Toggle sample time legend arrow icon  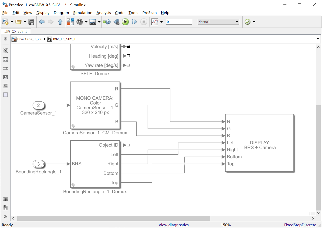(x=6, y=68)
